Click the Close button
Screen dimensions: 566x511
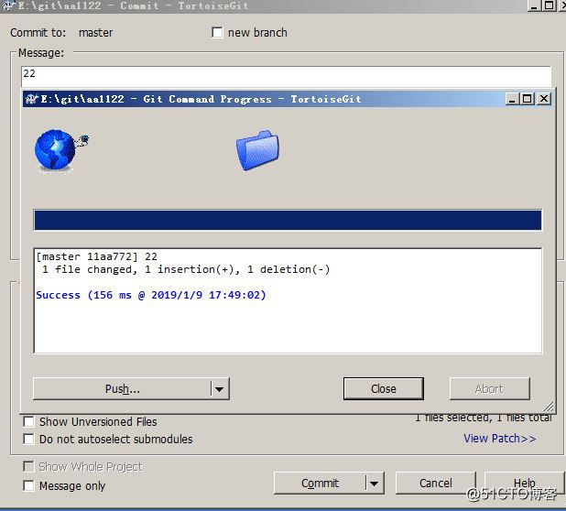(x=384, y=388)
